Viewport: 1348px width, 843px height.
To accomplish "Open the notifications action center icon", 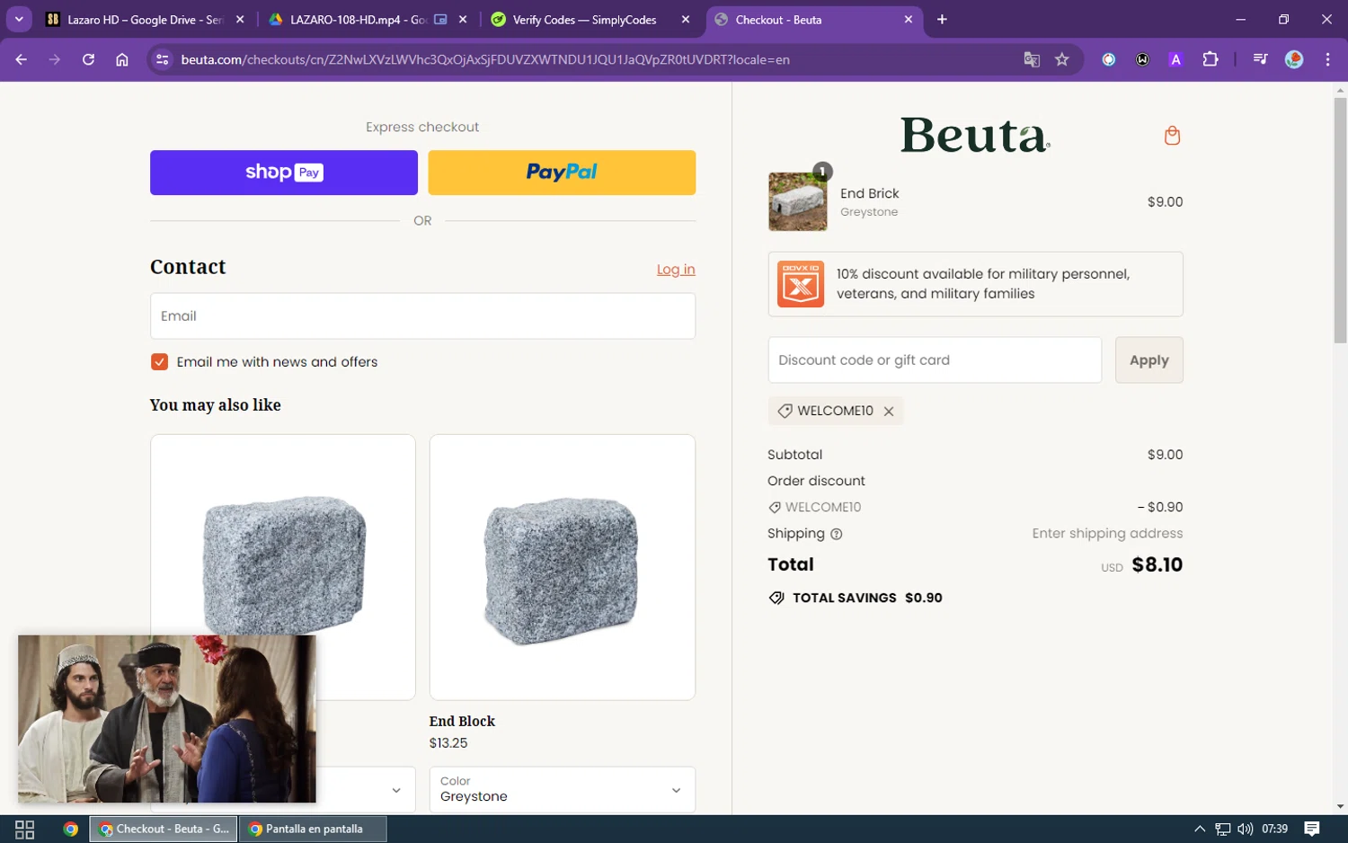I will tap(1312, 830).
